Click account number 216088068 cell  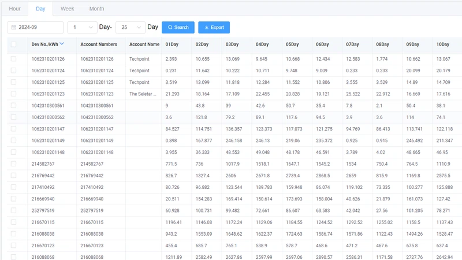[92, 257]
